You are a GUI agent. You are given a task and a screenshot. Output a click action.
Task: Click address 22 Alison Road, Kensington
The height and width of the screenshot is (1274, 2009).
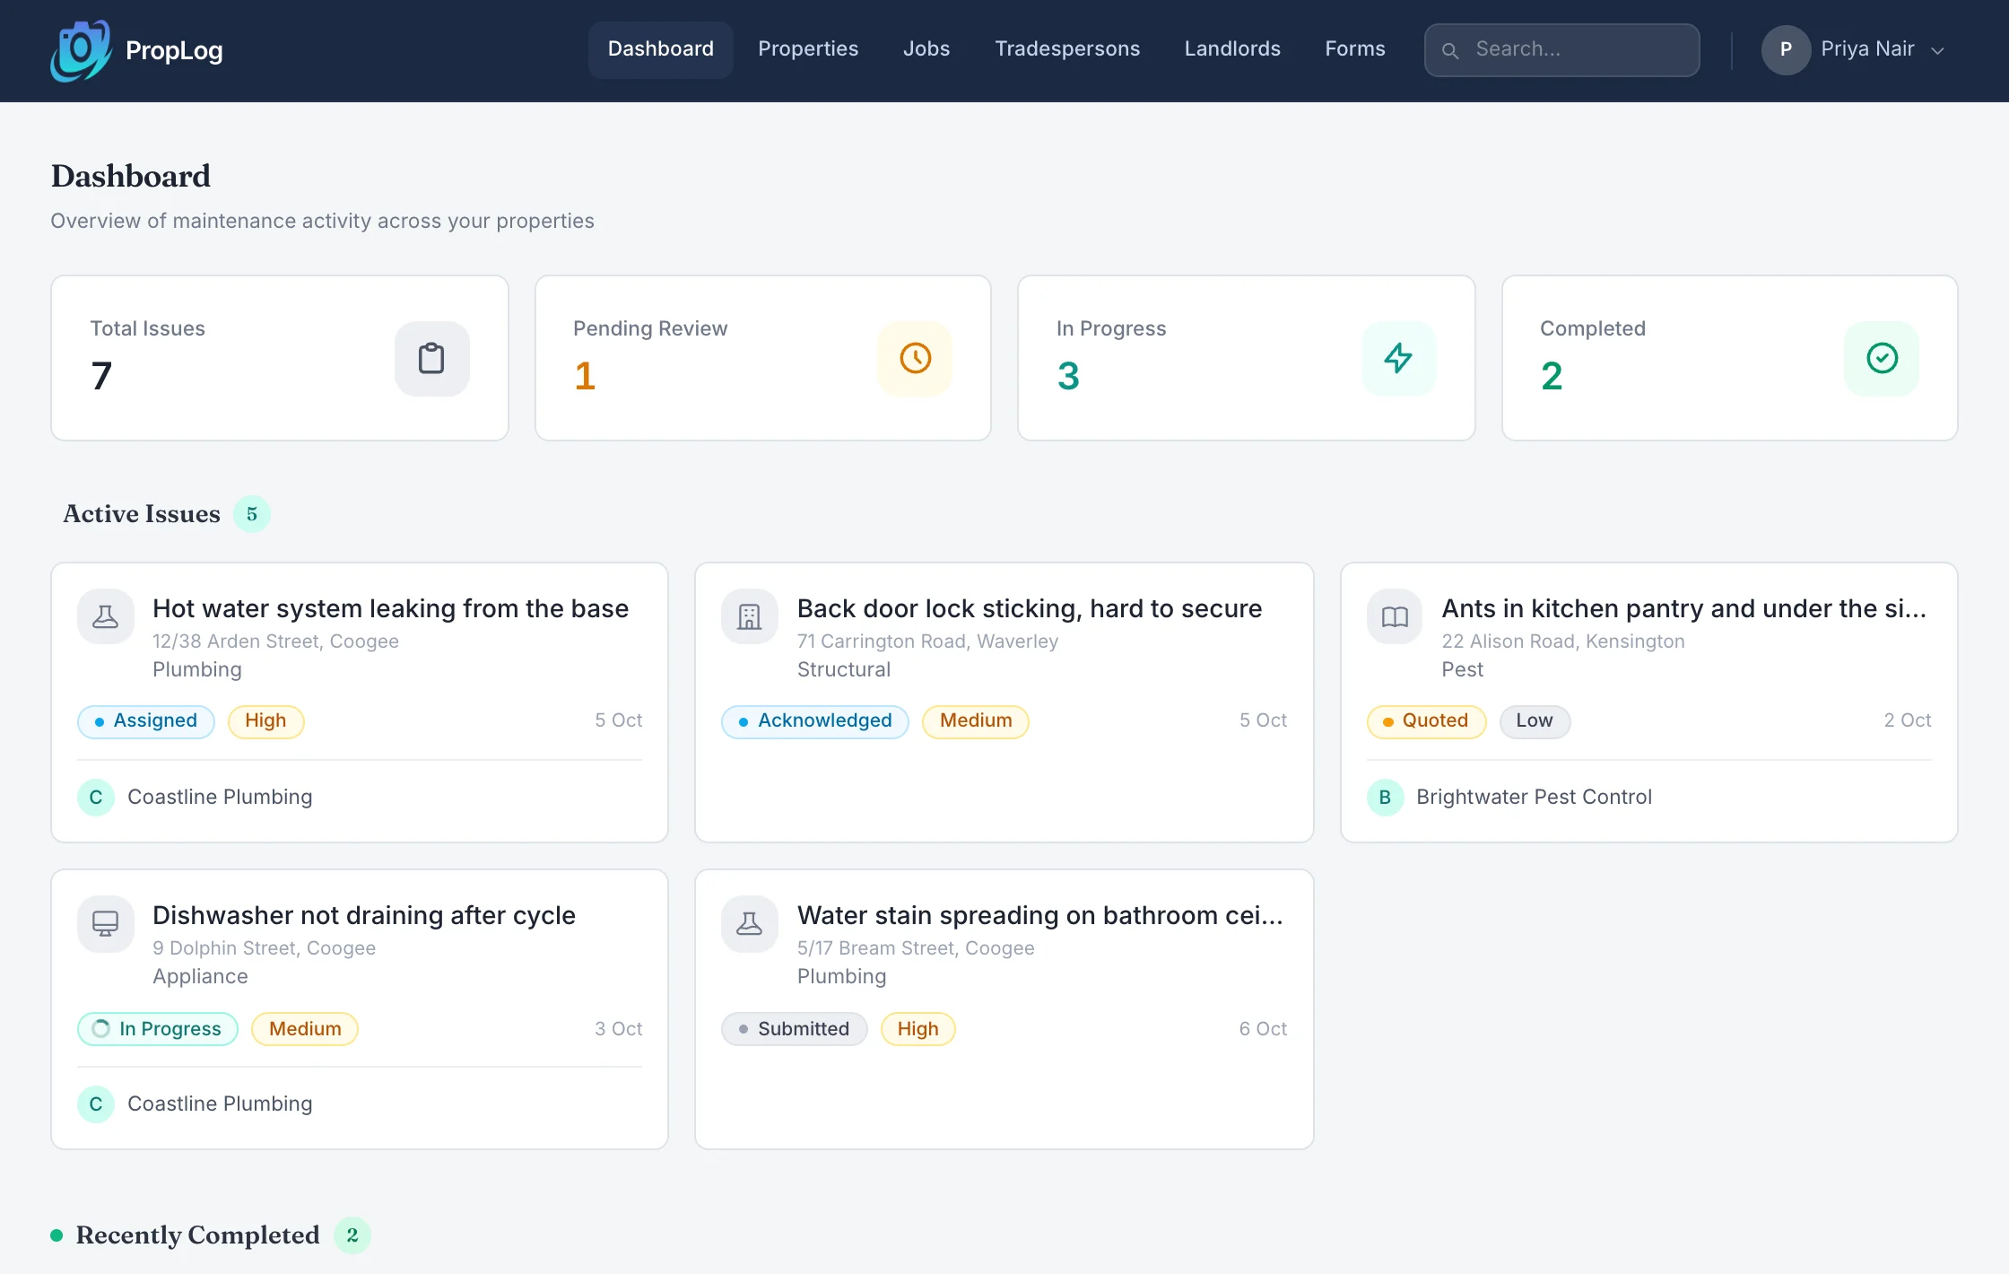point(1563,641)
